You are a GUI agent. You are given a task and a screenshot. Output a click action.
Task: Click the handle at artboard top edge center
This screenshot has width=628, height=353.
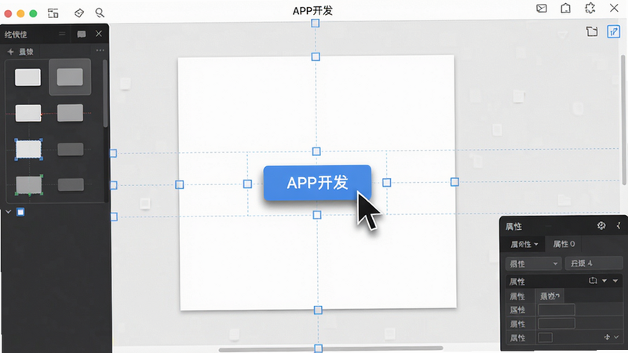316,56
